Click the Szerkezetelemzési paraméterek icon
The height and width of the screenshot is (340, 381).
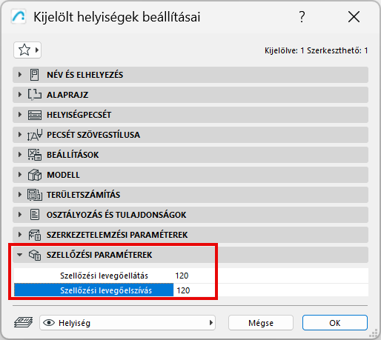(x=35, y=235)
